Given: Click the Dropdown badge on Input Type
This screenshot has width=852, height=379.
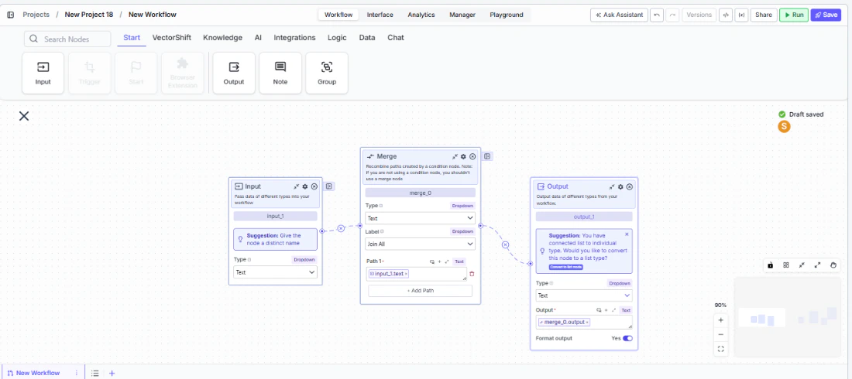Looking at the screenshot, I should coord(304,260).
